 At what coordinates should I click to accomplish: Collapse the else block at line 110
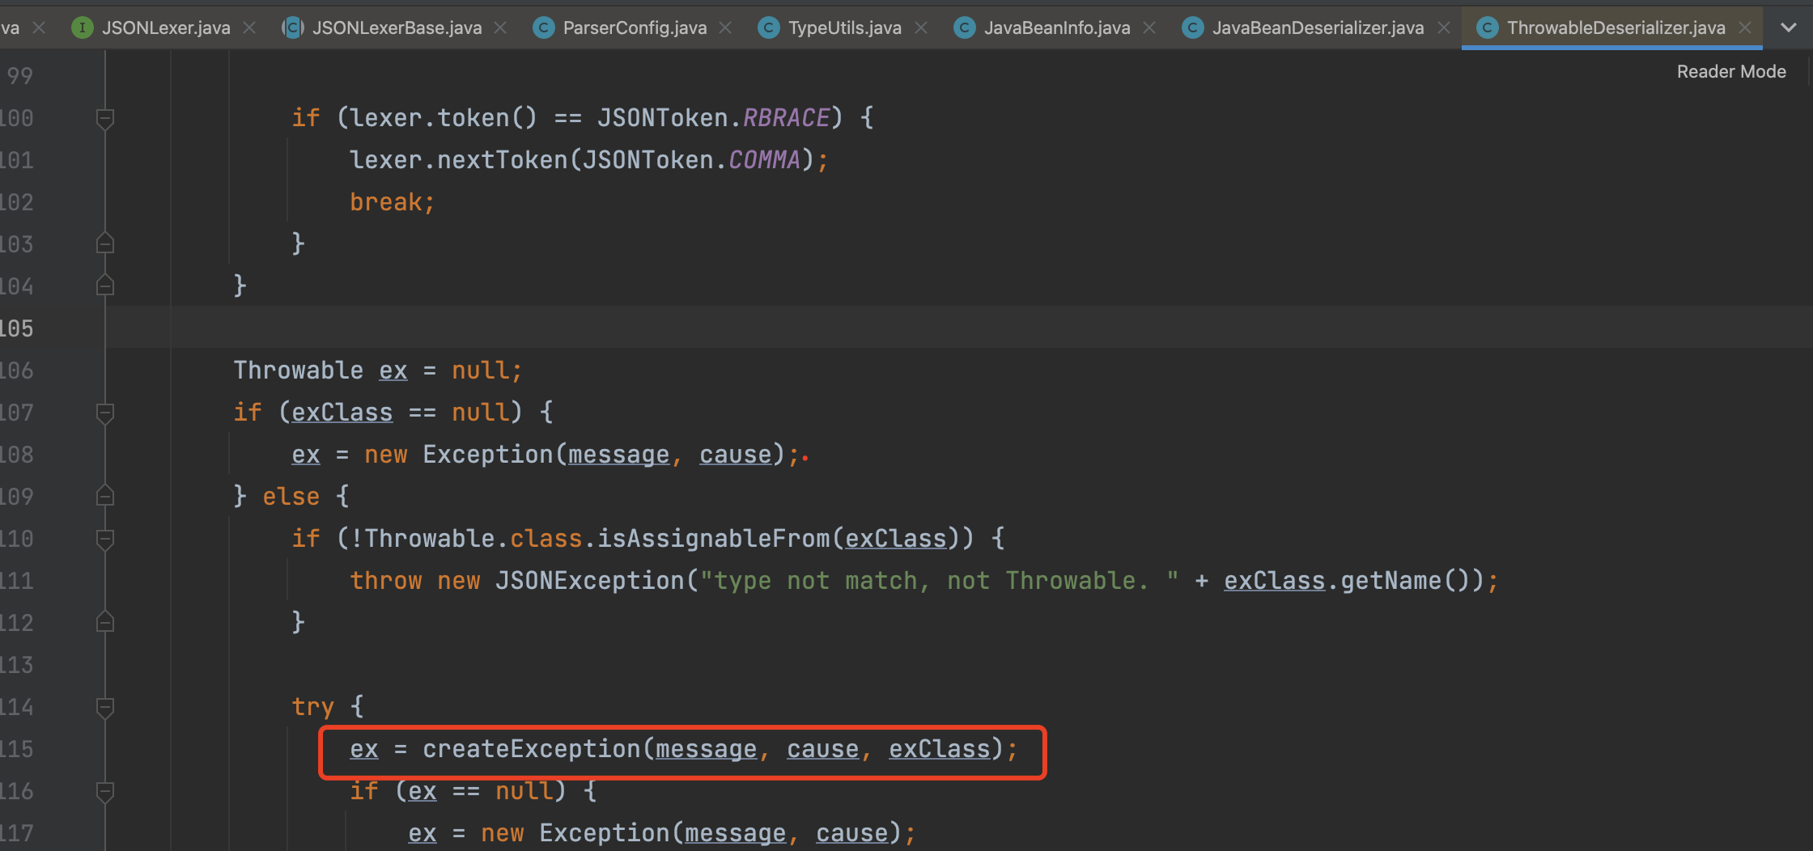click(x=104, y=538)
